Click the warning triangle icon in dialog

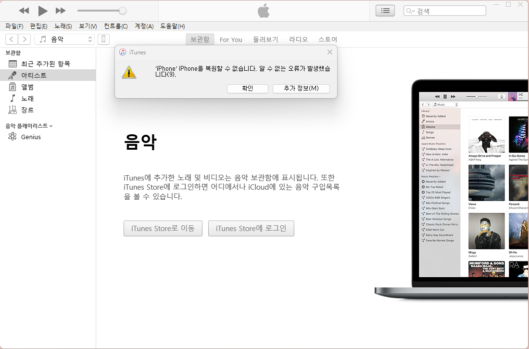[x=129, y=72]
